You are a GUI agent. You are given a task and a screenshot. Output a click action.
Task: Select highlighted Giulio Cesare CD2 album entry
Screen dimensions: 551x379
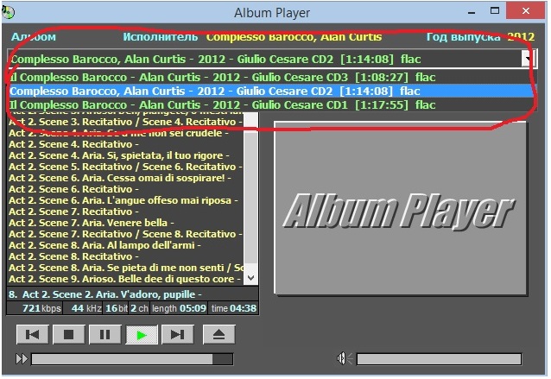click(x=270, y=91)
